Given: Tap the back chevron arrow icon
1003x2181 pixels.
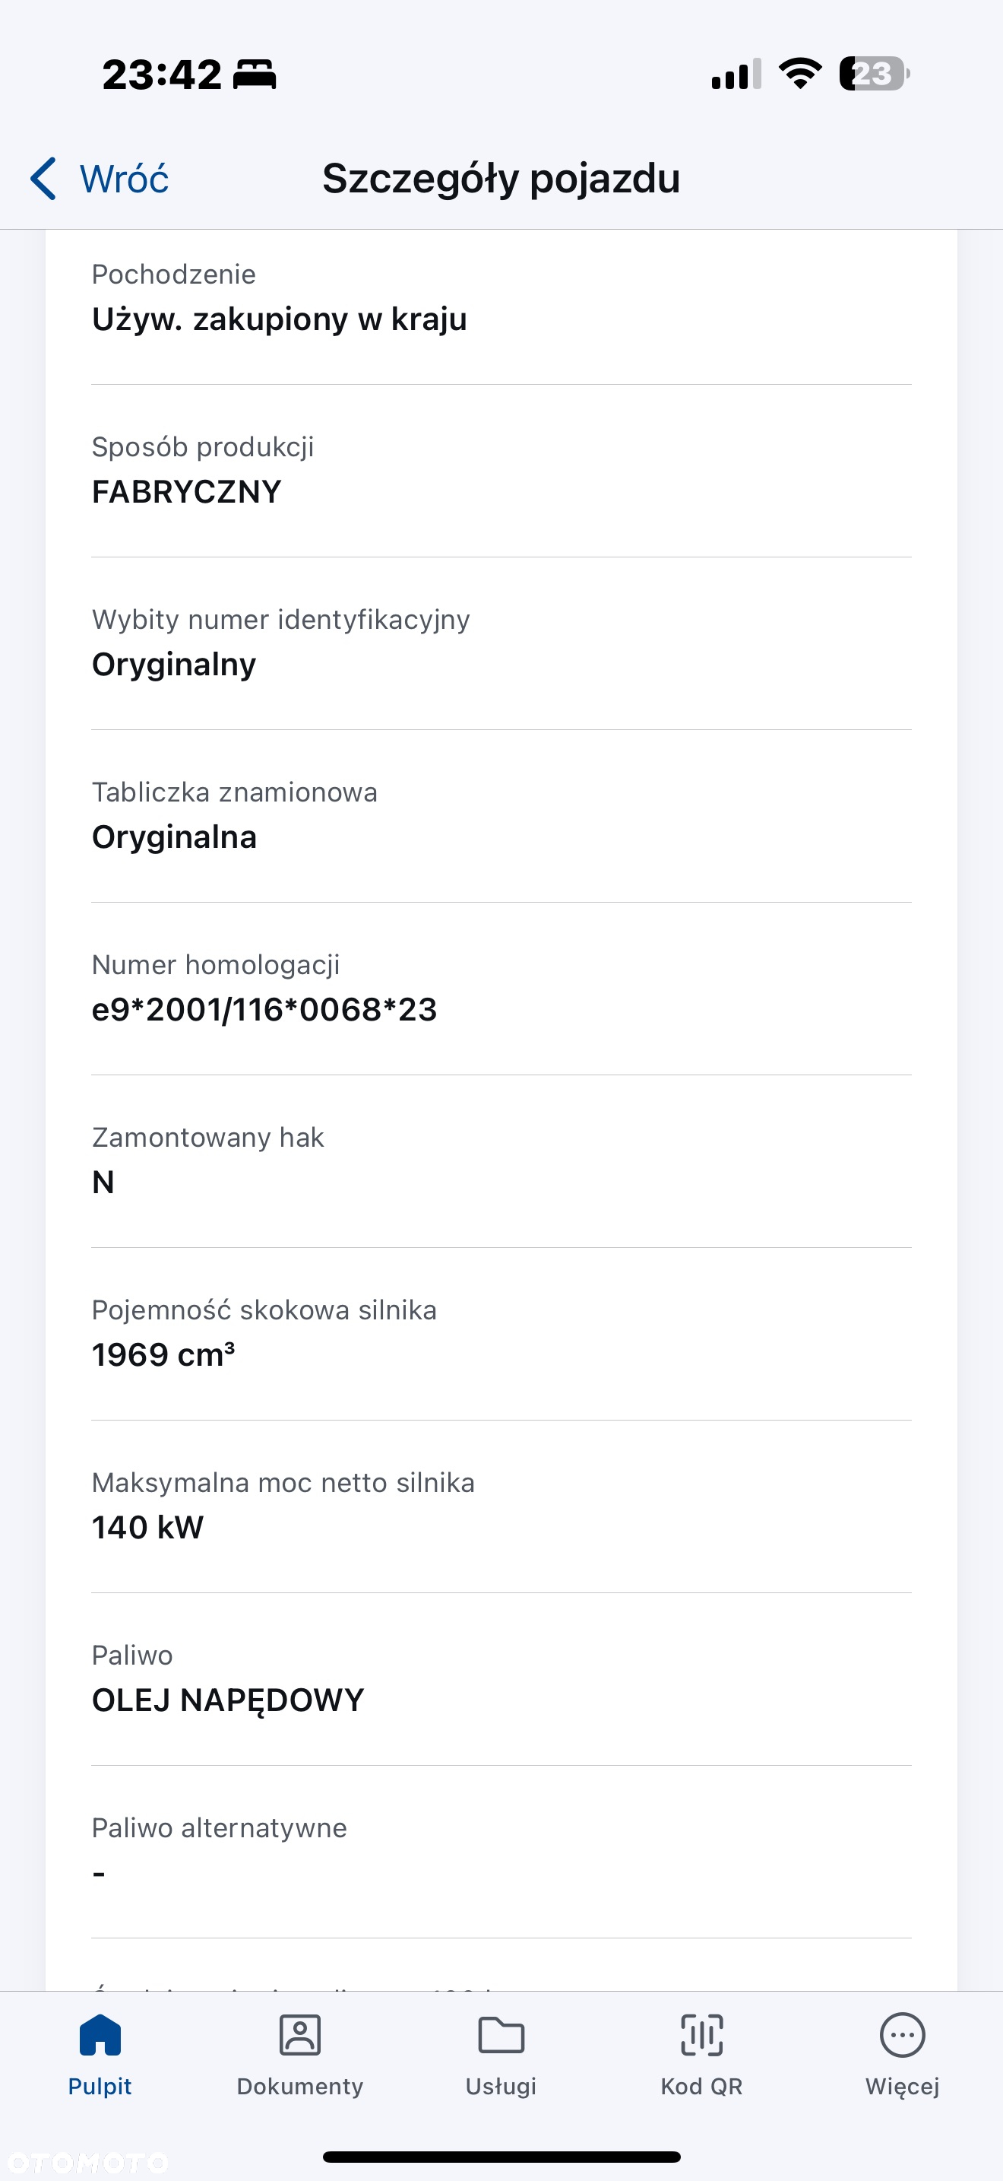Looking at the screenshot, I should 43,179.
